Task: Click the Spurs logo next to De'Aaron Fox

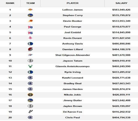Action: 30,112
